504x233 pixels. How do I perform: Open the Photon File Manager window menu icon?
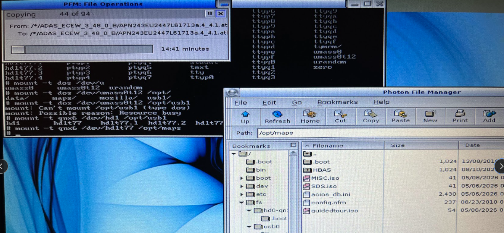point(232,92)
